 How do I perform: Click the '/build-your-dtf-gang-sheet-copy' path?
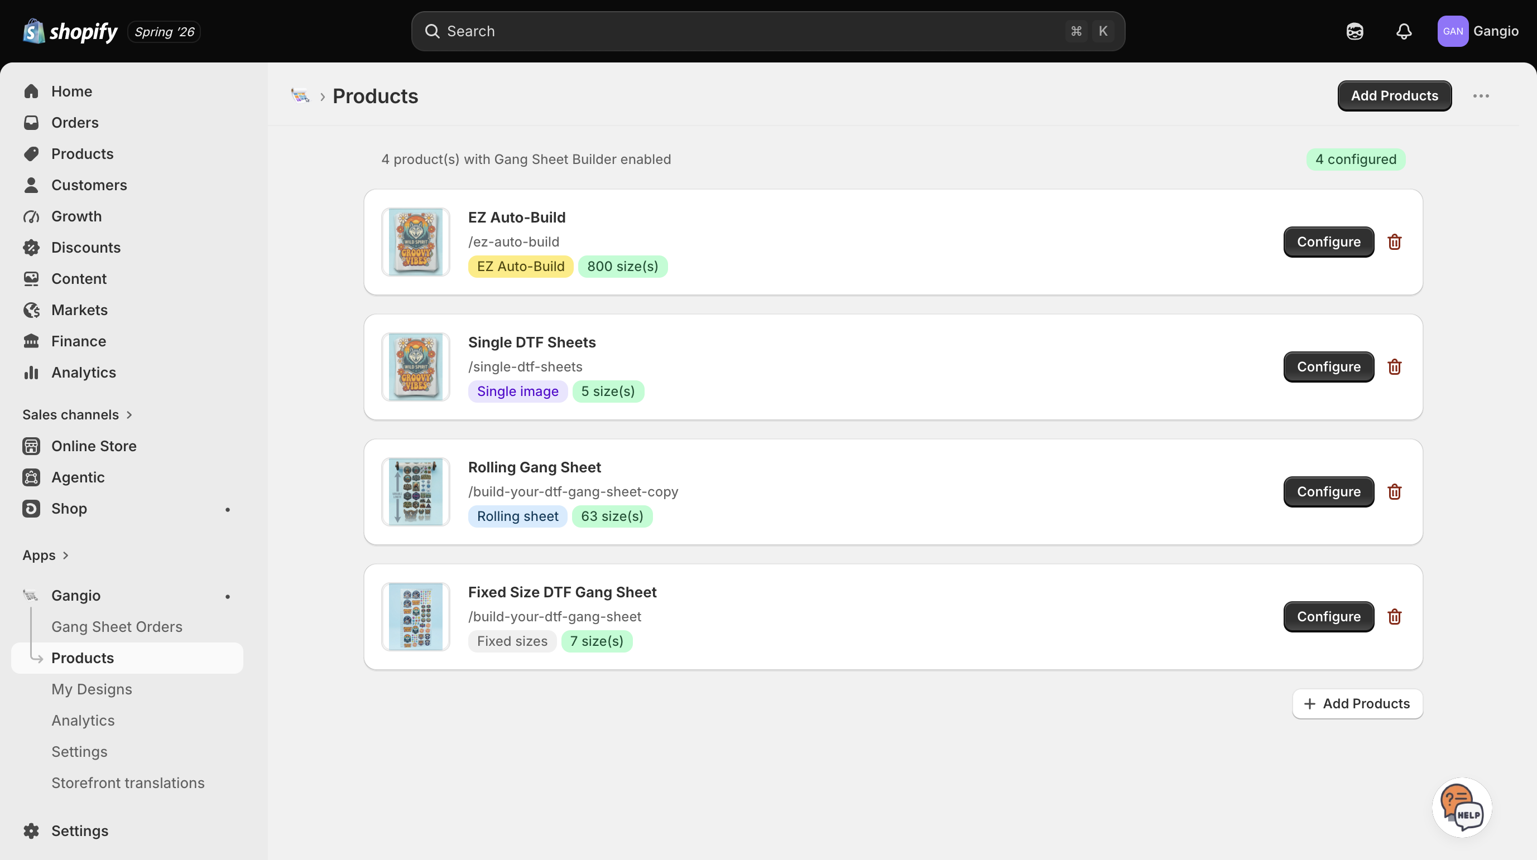tap(573, 491)
